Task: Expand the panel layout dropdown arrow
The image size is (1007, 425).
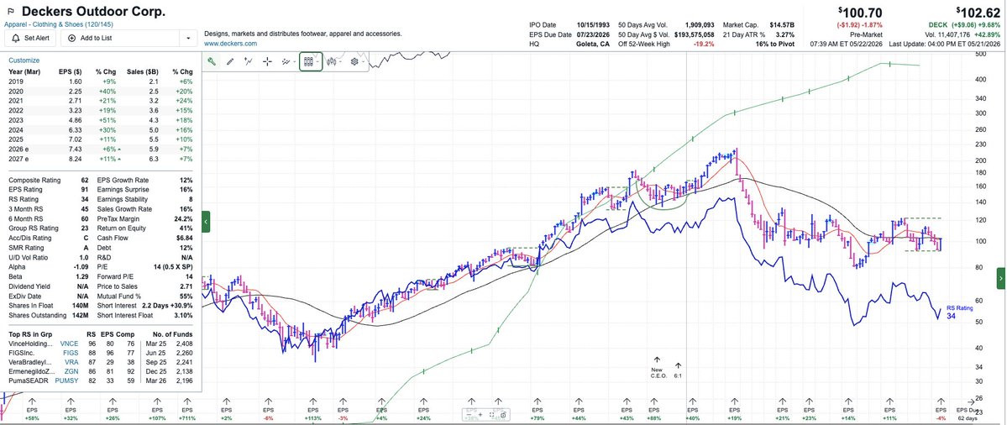Action: tap(317, 61)
